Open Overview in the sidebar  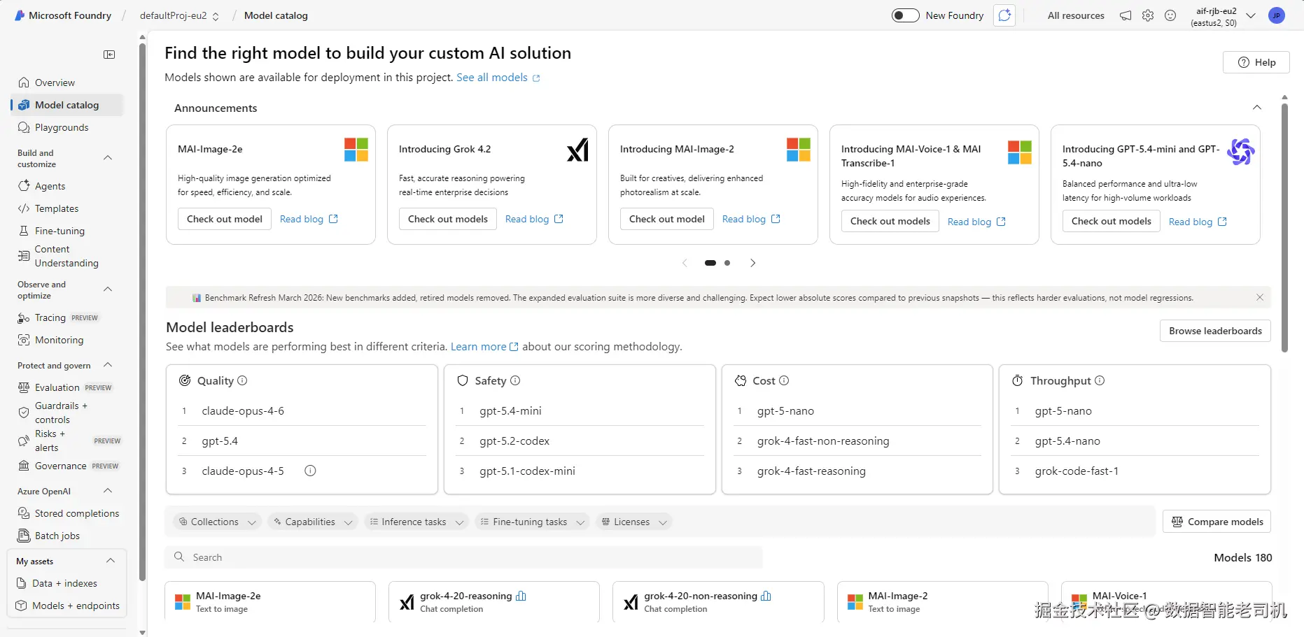(x=67, y=83)
